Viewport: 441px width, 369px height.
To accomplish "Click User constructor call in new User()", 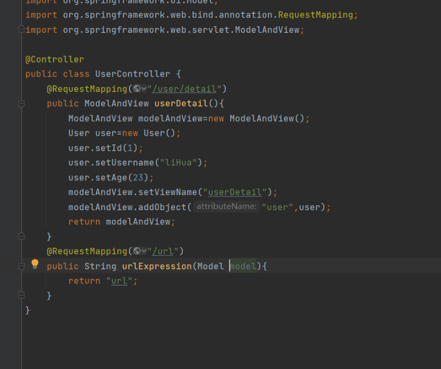I will coord(154,133).
